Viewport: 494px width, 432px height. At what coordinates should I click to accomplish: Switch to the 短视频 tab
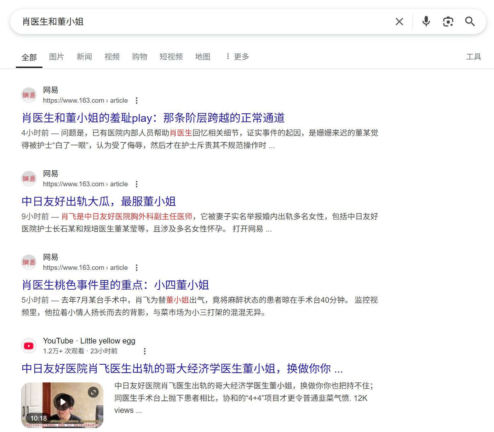[171, 57]
